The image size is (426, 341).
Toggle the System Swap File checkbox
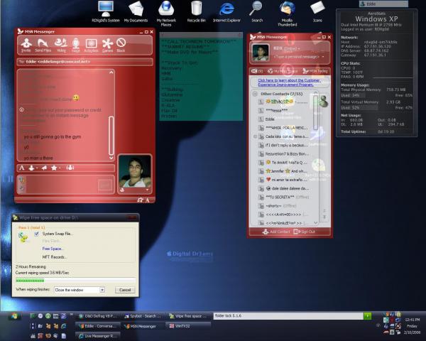coord(37,234)
